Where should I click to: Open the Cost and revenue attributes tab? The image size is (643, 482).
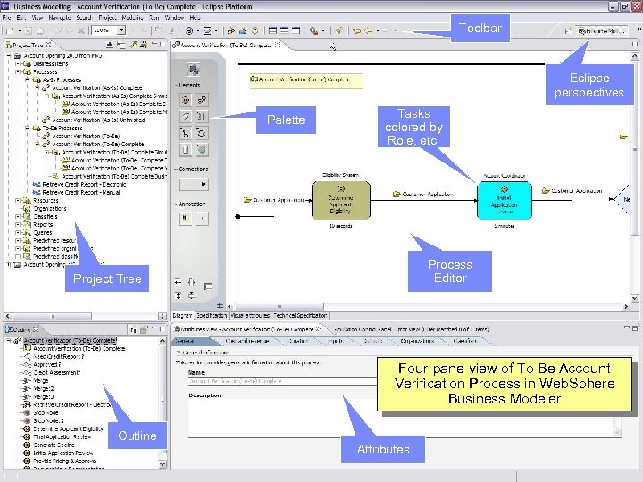(247, 341)
